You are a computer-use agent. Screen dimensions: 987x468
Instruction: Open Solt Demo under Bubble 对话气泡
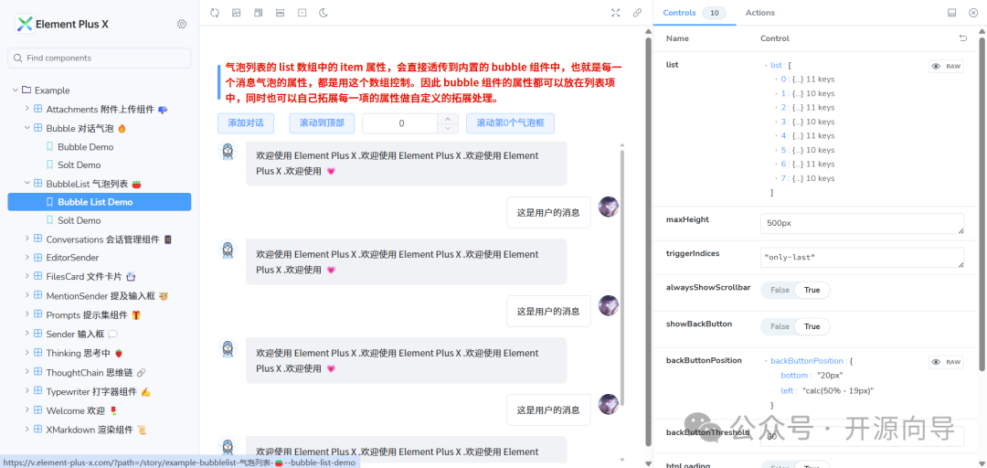(80, 165)
